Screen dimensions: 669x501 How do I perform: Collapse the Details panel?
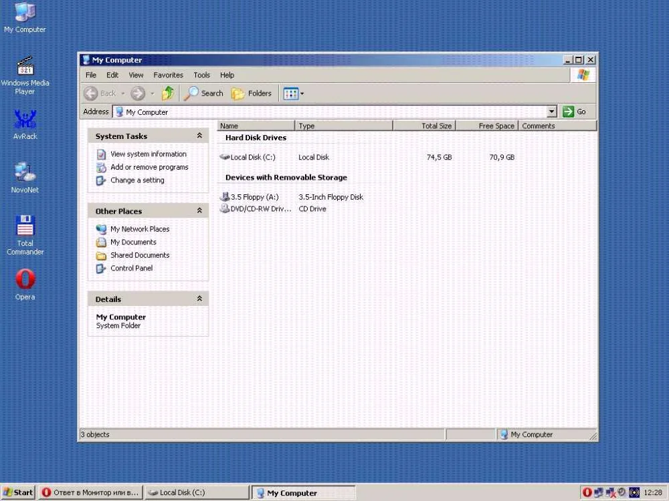[199, 299]
